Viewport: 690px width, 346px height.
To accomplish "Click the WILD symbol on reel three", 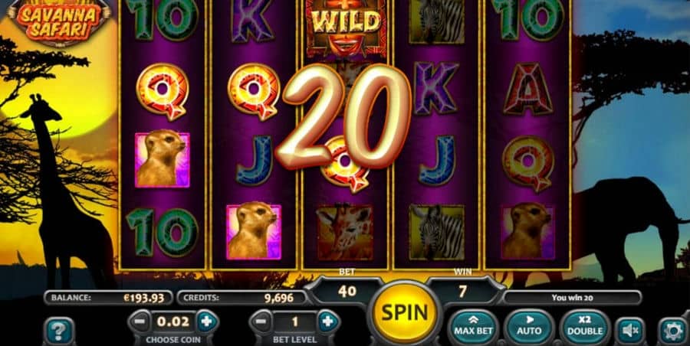I will click(346, 25).
